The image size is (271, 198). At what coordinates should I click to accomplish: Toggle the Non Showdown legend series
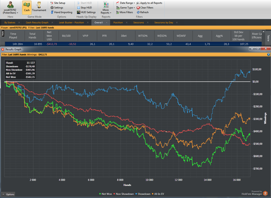pos(123,194)
